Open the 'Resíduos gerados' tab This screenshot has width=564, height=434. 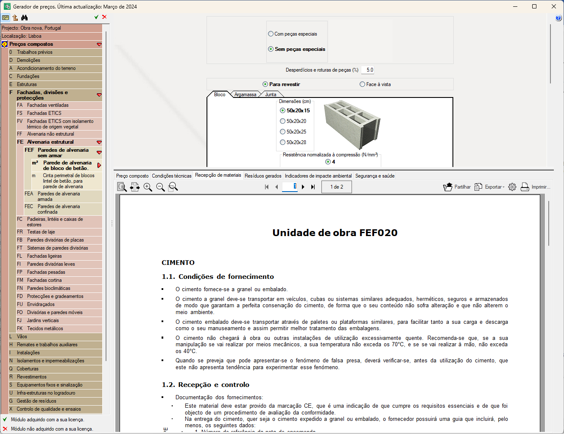point(263,176)
